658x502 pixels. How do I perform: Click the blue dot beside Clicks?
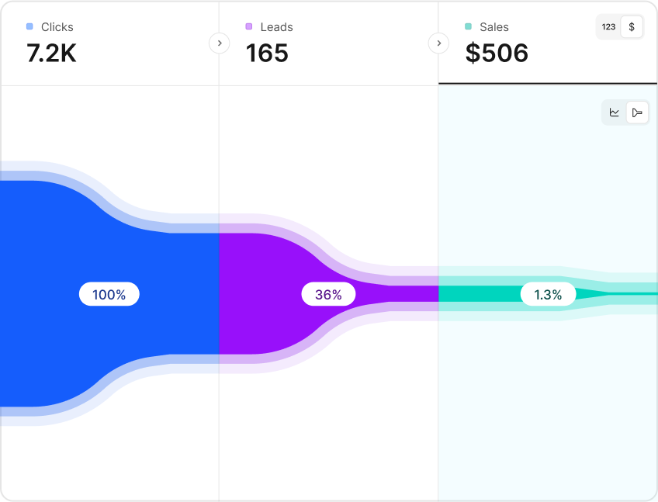coord(29,26)
